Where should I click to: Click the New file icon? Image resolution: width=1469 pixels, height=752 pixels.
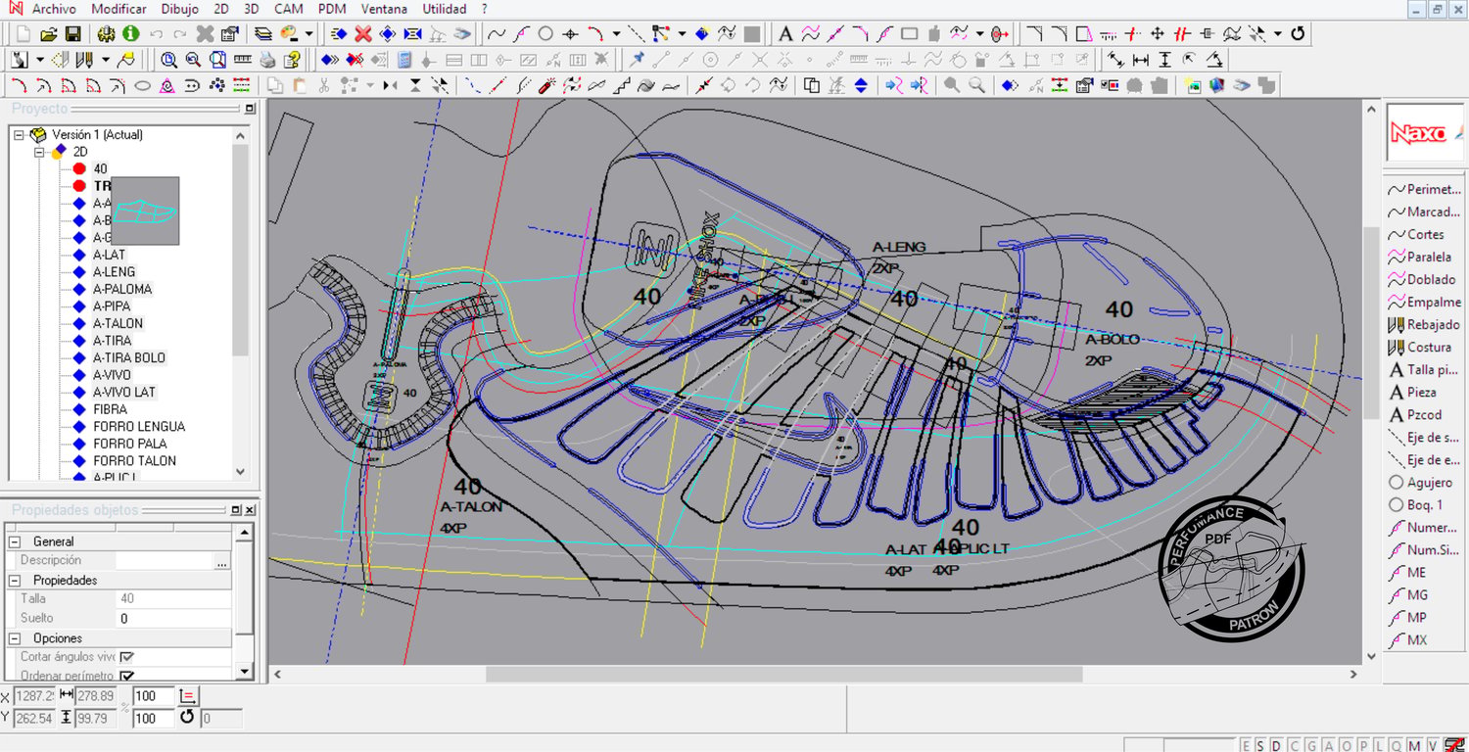point(24,33)
